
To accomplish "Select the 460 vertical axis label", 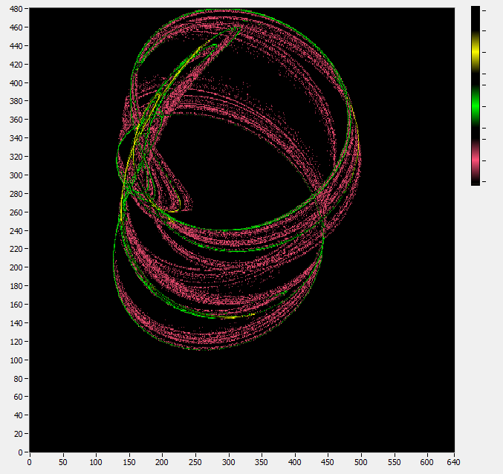I will 16,27.
